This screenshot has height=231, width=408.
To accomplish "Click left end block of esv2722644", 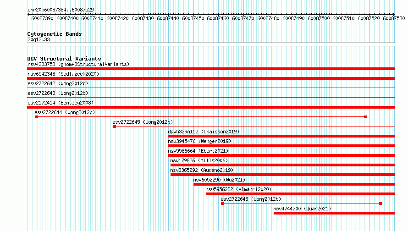I will [36, 117].
